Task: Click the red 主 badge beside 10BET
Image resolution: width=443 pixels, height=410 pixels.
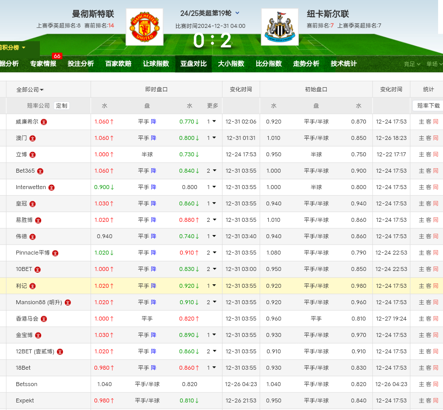Action: click(x=38, y=269)
